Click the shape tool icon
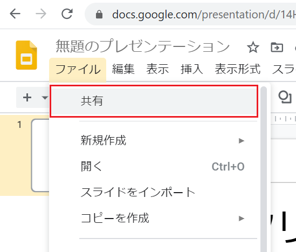This screenshot has width=296, height=252. pyautogui.click(x=285, y=97)
